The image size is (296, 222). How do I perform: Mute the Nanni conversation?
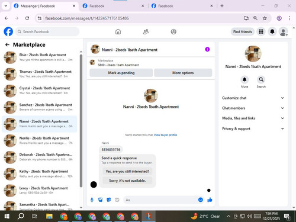244,79
